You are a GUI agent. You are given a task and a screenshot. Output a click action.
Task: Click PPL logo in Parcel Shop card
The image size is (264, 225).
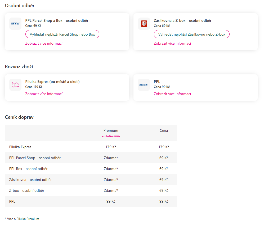pos(15,24)
